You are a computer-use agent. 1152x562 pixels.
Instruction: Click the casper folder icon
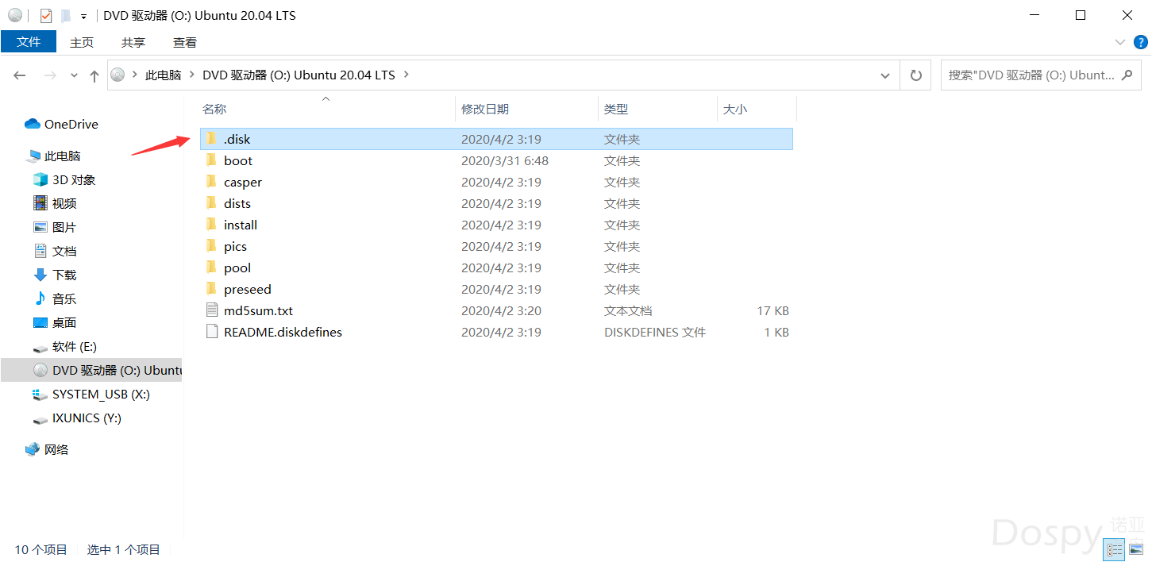[x=211, y=182]
